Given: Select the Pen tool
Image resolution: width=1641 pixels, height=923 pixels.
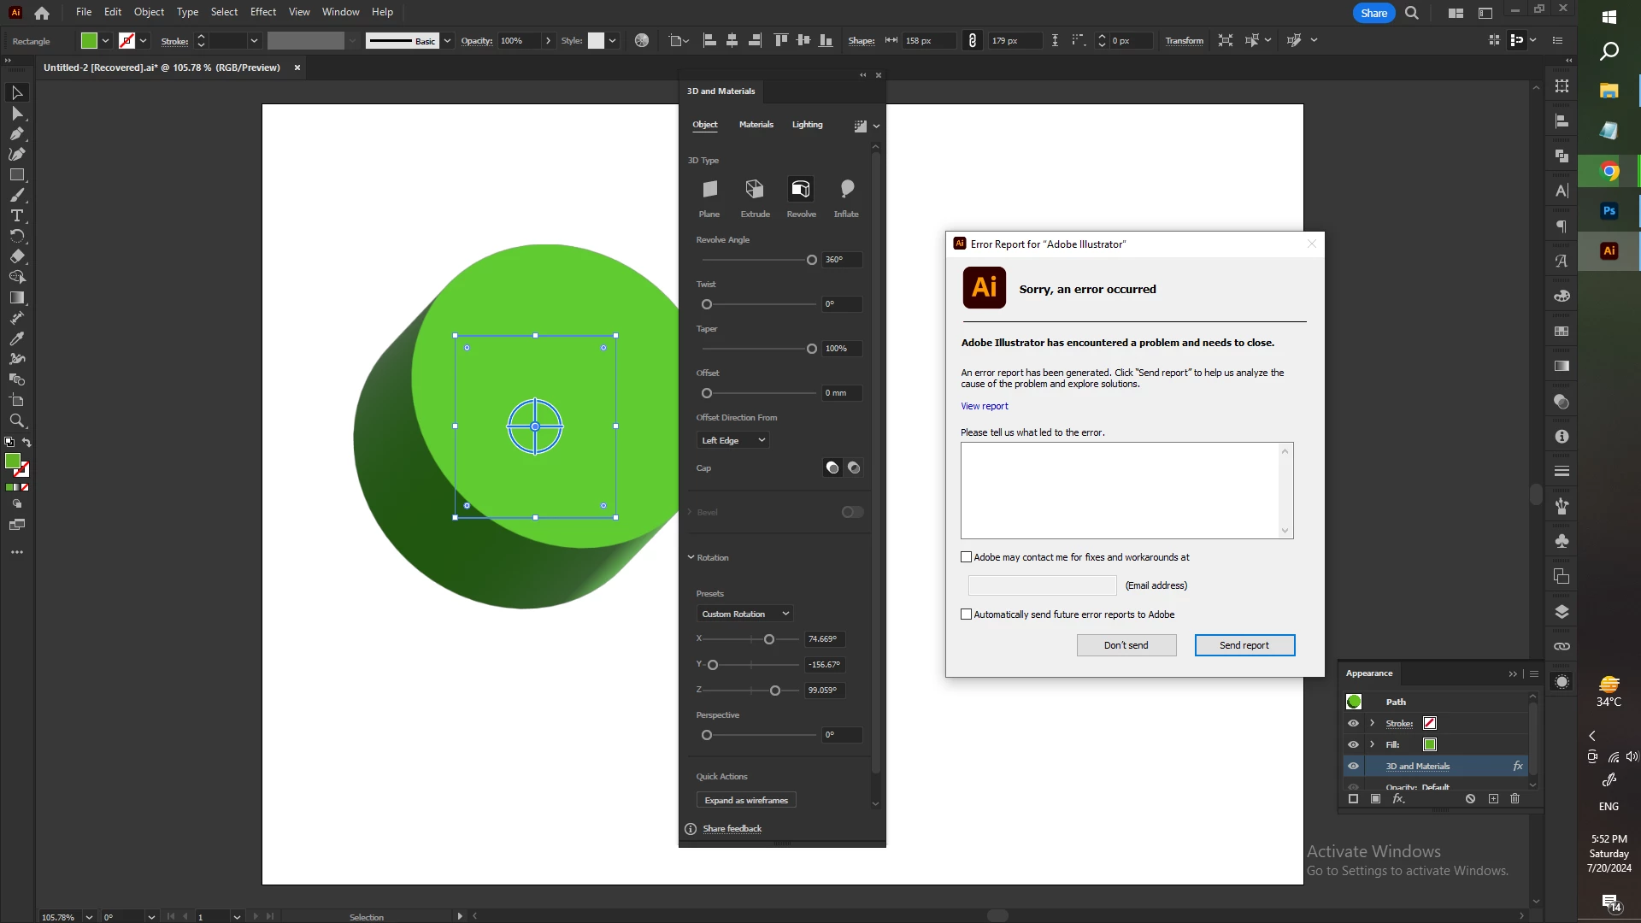Looking at the screenshot, I should [x=16, y=133].
